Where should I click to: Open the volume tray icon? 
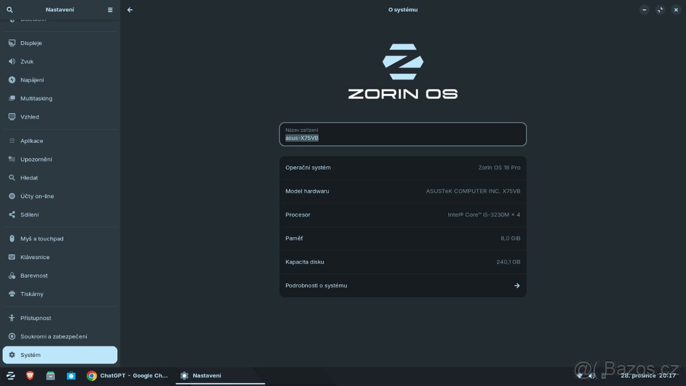pyautogui.click(x=592, y=376)
